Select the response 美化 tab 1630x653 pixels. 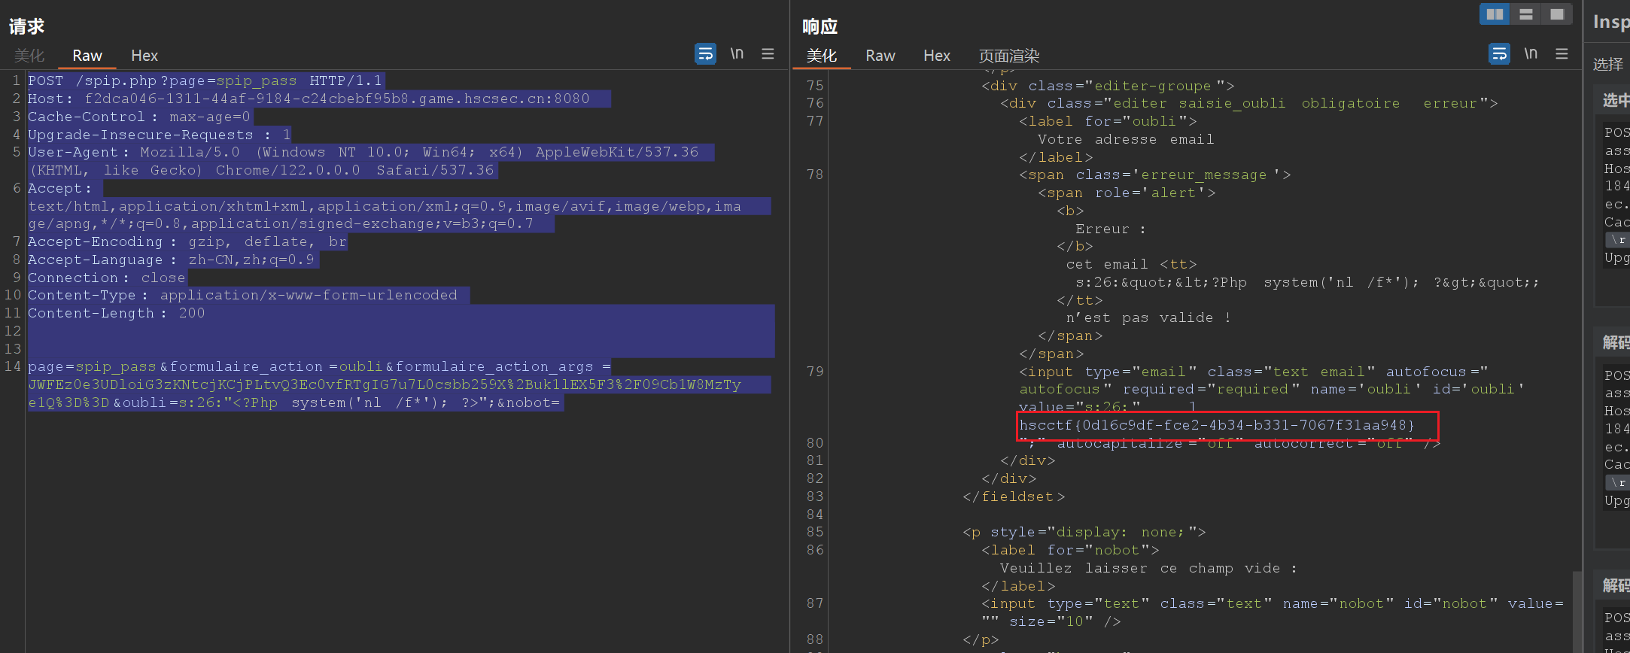[x=822, y=56]
